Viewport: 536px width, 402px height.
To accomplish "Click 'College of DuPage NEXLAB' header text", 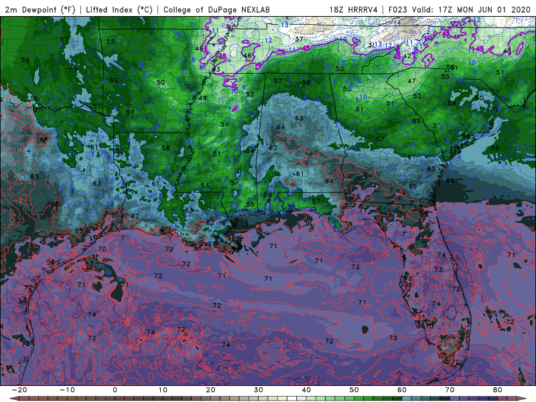I will 216,9.
